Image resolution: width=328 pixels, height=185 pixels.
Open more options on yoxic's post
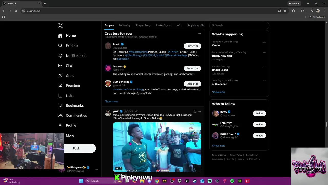[x=199, y=111]
